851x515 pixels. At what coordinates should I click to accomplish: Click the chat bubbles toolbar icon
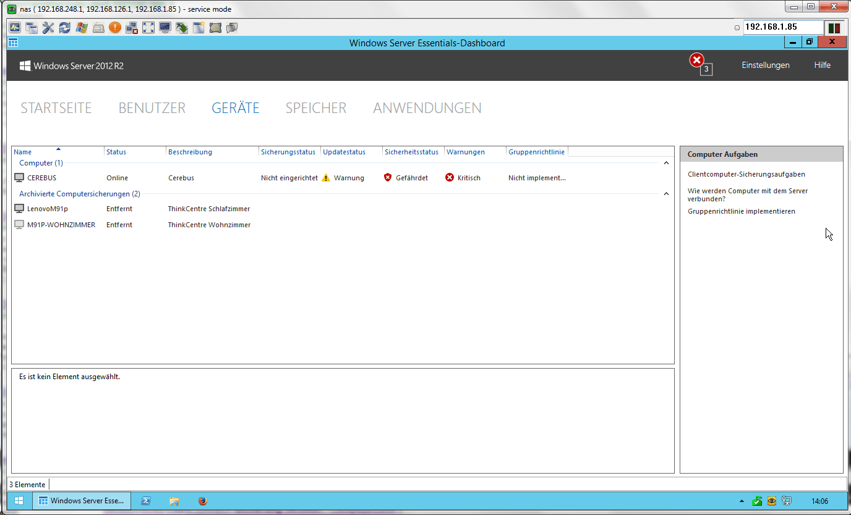(x=232, y=28)
